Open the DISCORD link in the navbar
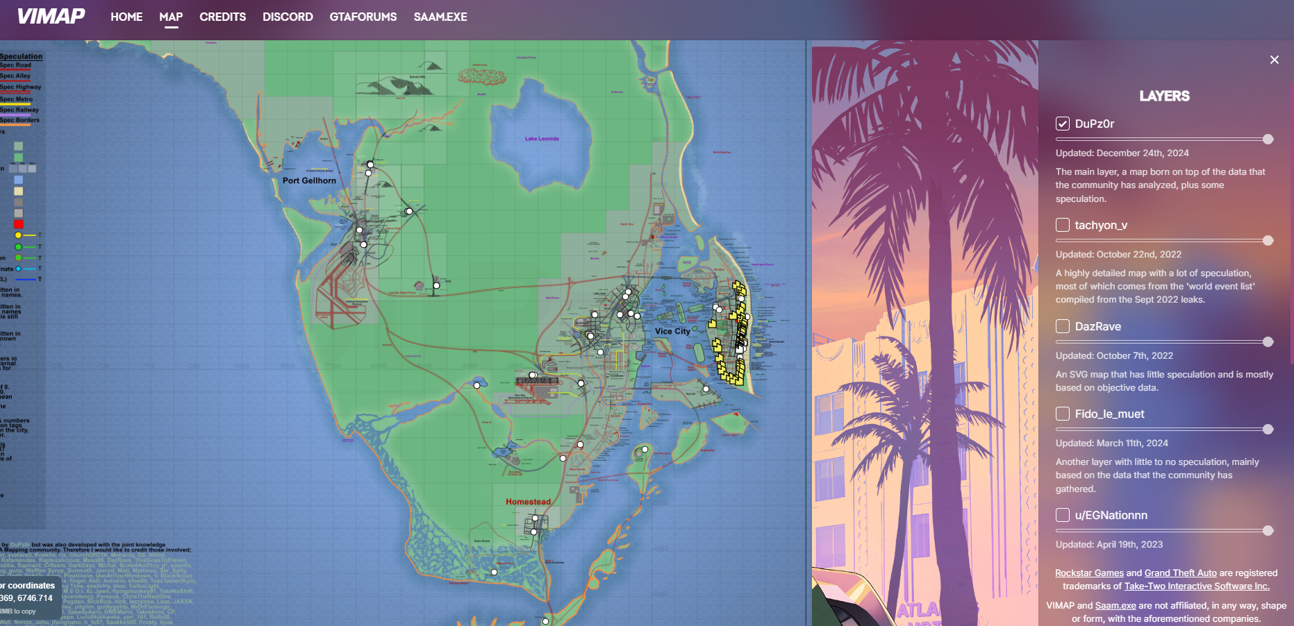Image resolution: width=1294 pixels, height=626 pixels. (x=288, y=17)
